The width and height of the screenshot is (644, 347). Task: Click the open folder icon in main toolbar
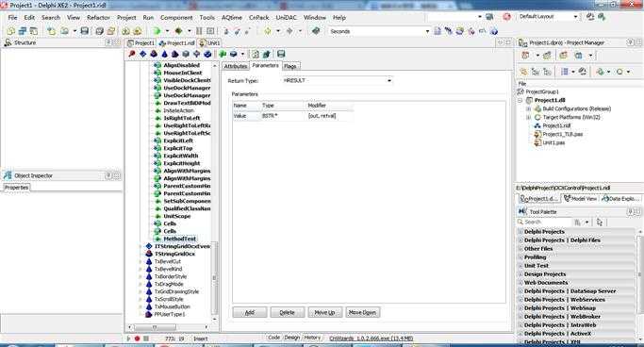pos(65,31)
